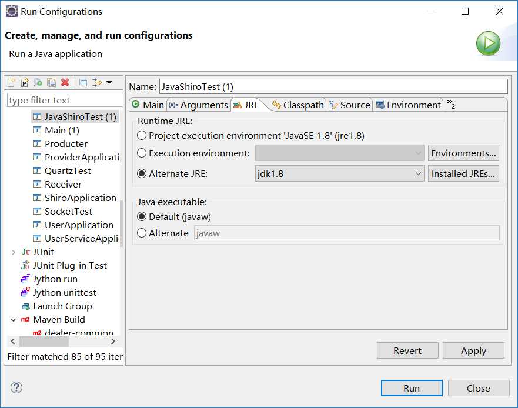Click the Installed JREs... button
The width and height of the screenshot is (518, 408).
(x=463, y=173)
